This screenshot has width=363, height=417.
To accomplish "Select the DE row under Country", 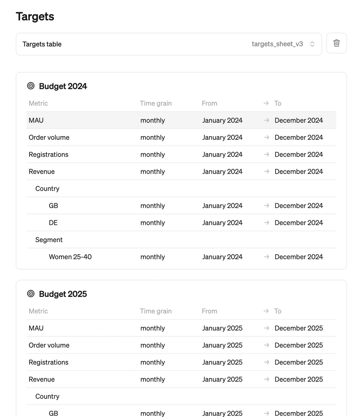I will (53, 222).
